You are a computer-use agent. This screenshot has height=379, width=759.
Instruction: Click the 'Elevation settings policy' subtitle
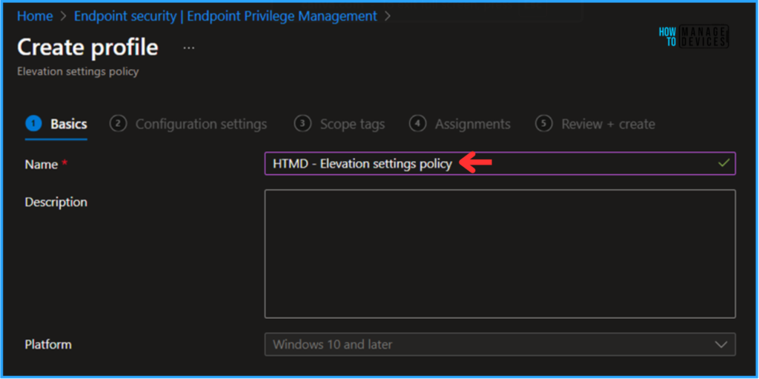(78, 72)
